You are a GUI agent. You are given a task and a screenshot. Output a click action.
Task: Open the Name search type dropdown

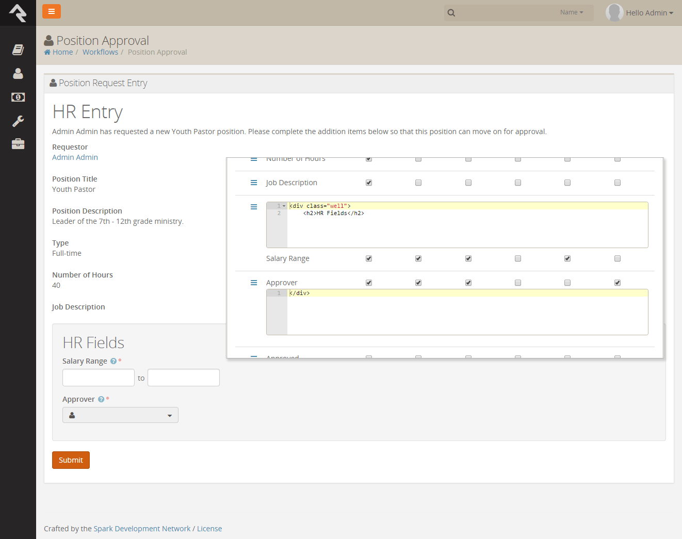click(572, 12)
